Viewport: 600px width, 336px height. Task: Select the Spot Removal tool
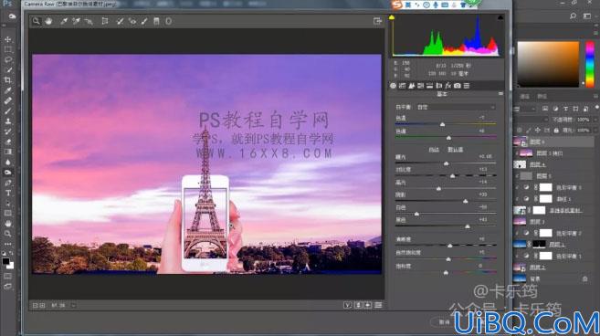(120, 21)
